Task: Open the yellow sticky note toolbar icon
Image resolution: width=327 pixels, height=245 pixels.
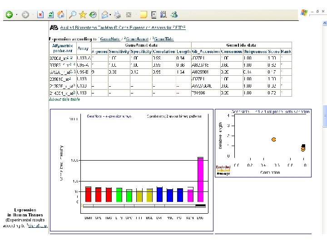Action: (x=144, y=15)
